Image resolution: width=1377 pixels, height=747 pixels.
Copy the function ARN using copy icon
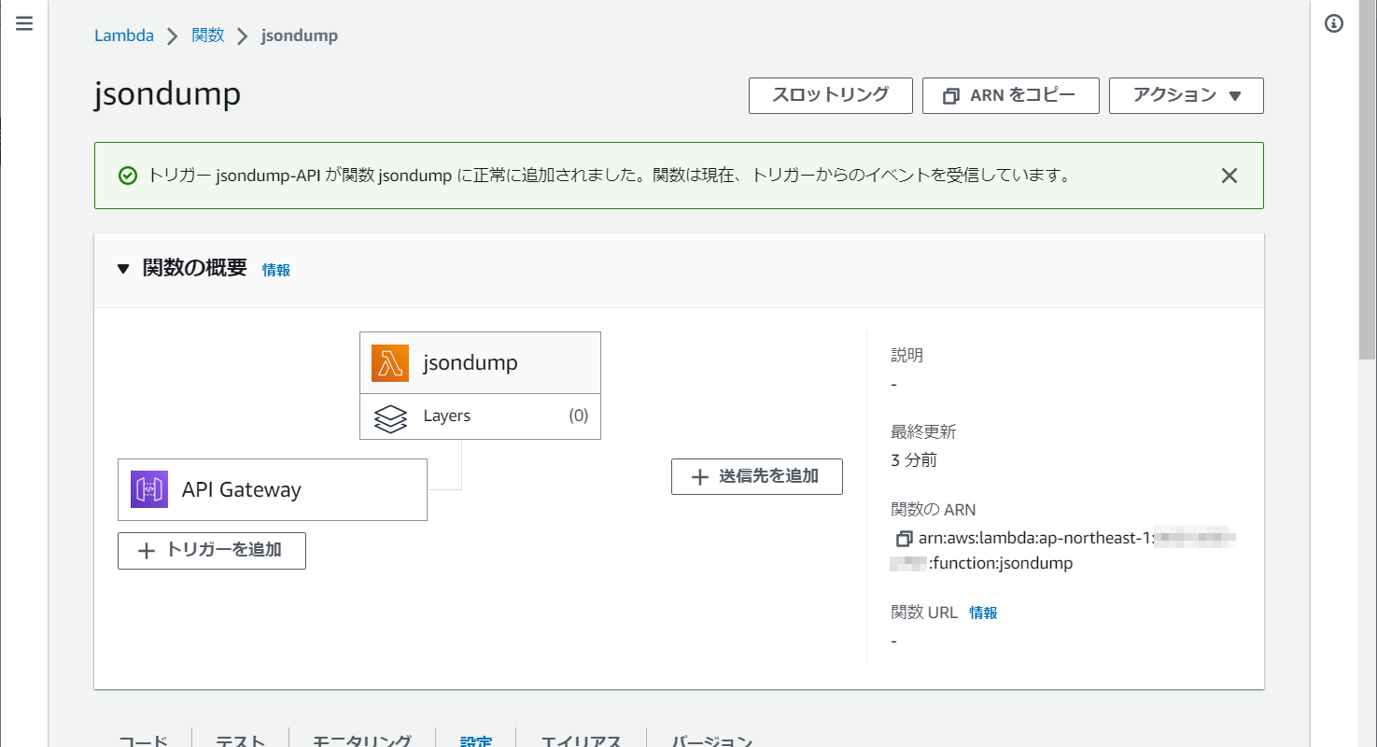(x=903, y=539)
